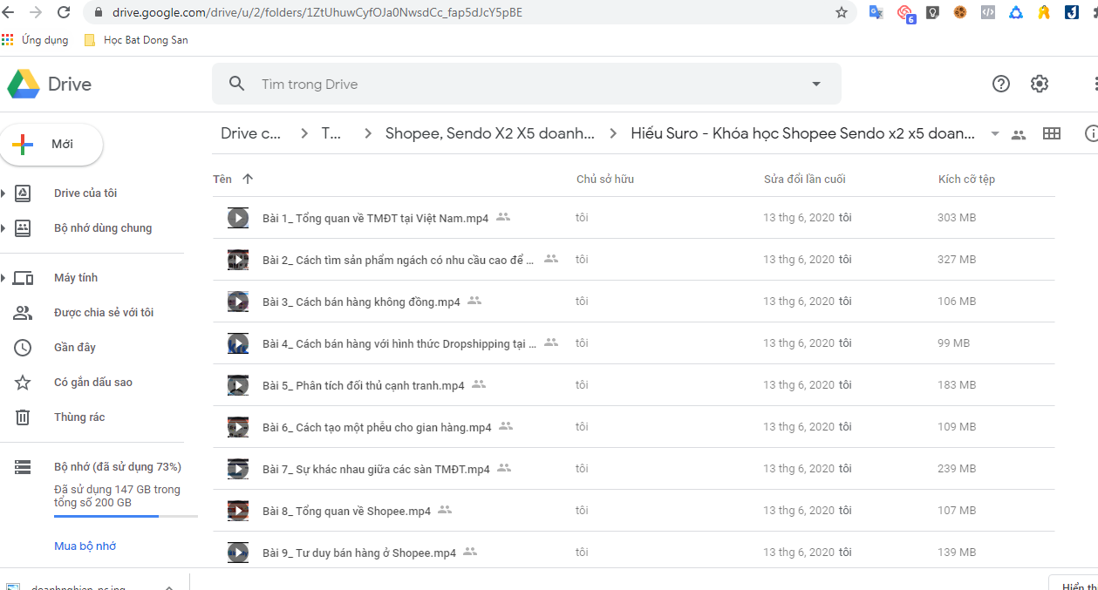Open the current folder Hiếu Suro dropdown arrow
Viewport: 1098px width, 590px height.
click(x=995, y=134)
